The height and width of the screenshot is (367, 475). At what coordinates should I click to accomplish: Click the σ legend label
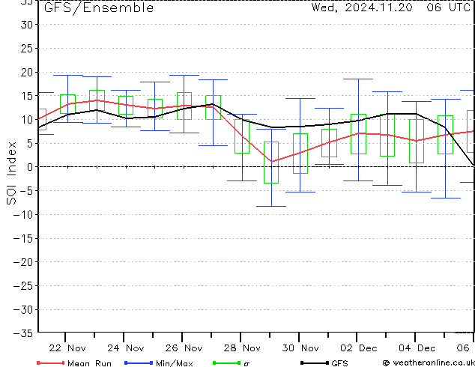click(x=246, y=364)
